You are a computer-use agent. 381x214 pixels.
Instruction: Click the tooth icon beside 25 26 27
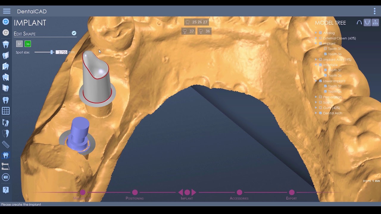click(188, 22)
